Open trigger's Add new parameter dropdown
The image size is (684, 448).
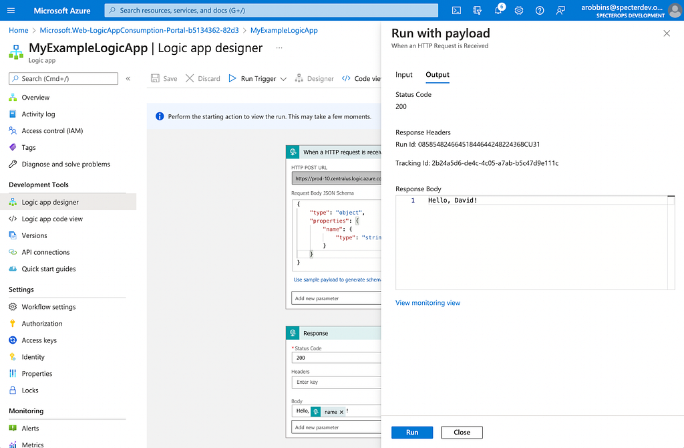click(x=337, y=298)
